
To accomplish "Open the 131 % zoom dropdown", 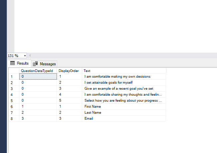I will pos(25,56).
